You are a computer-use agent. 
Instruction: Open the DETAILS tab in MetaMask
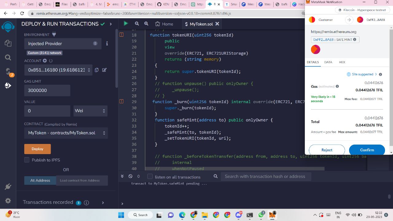(x=313, y=62)
